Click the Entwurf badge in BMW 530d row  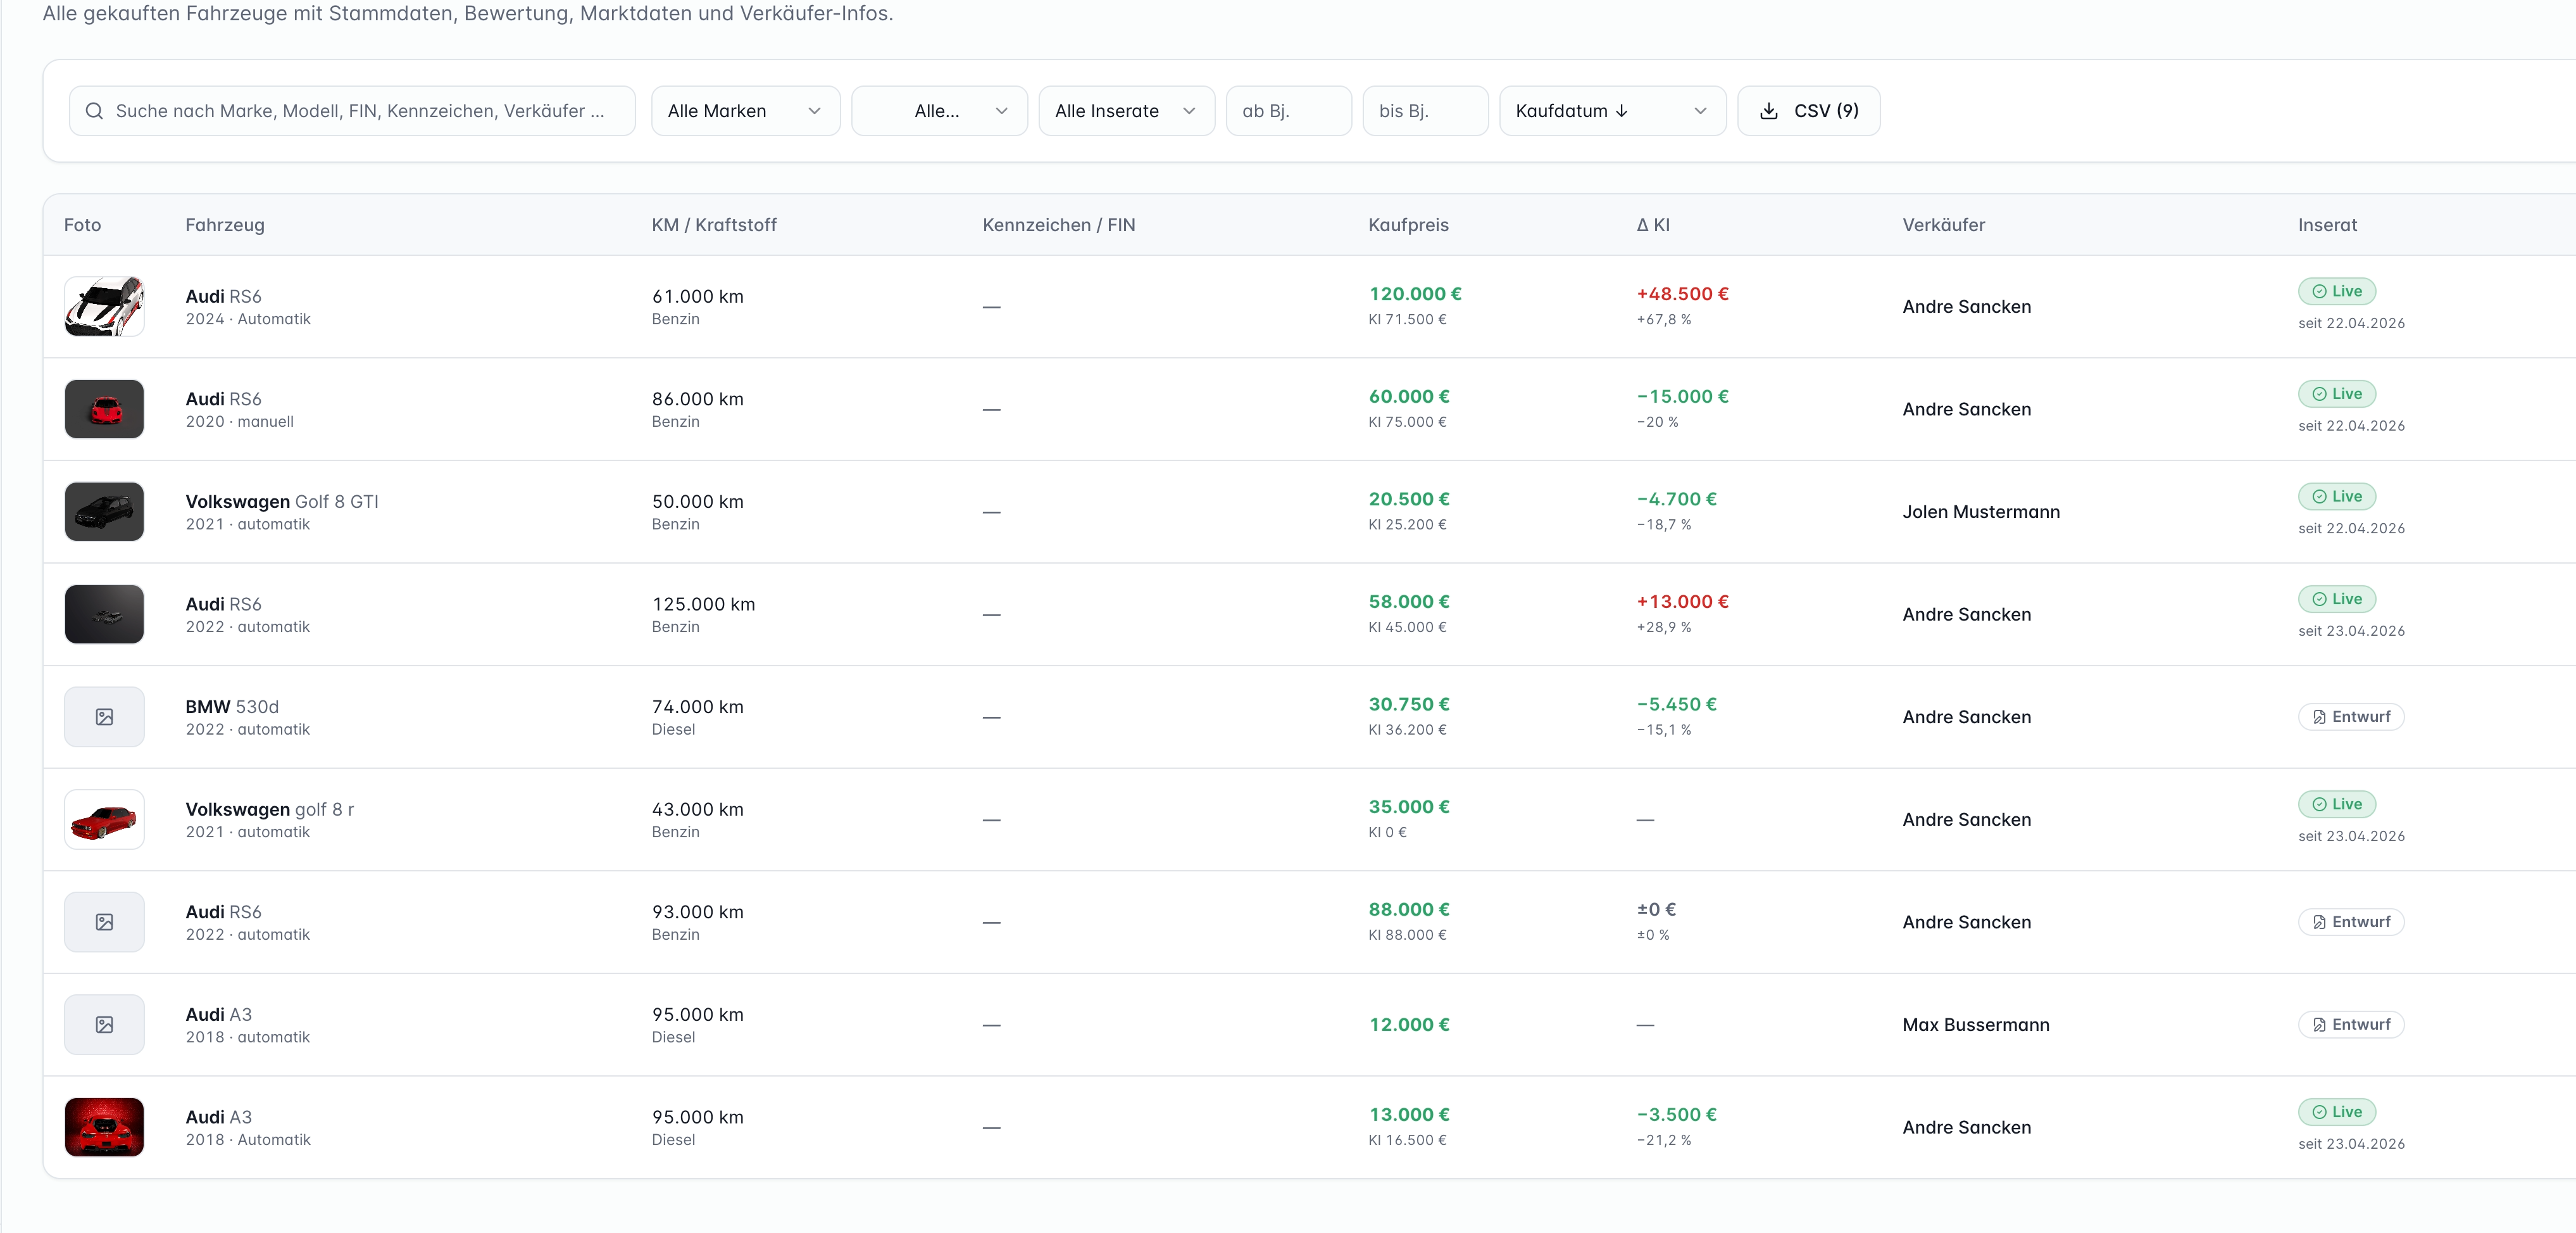(x=2351, y=717)
